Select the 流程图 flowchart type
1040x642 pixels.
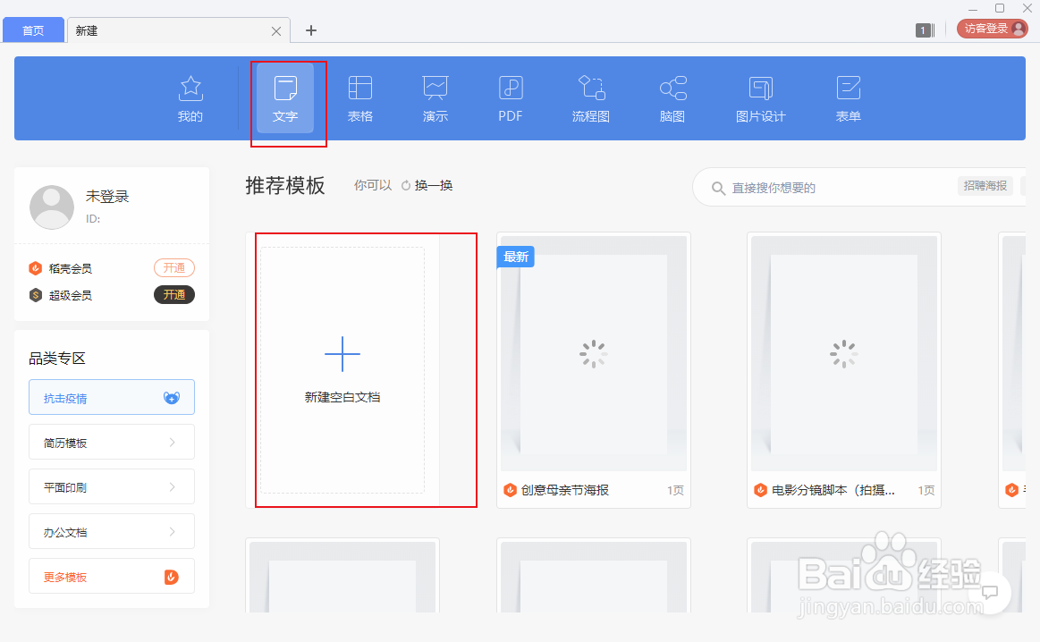(591, 99)
